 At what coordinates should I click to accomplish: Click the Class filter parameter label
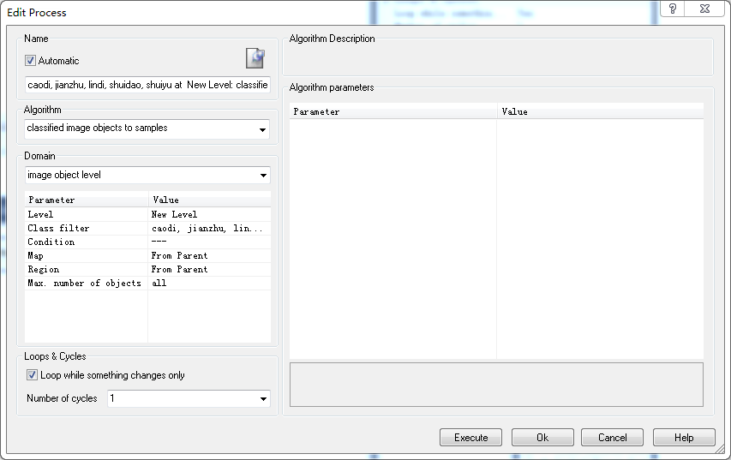[x=58, y=228]
